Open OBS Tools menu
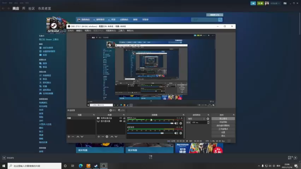Image resolution: width=301 pixels, height=169 pixels. click(121, 31)
